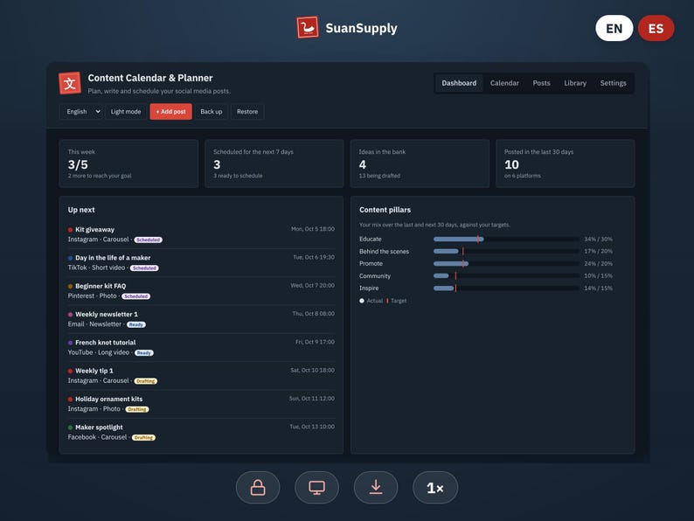The image size is (694, 521).
Task: Open the French knot tutorial post
Action: point(201,348)
